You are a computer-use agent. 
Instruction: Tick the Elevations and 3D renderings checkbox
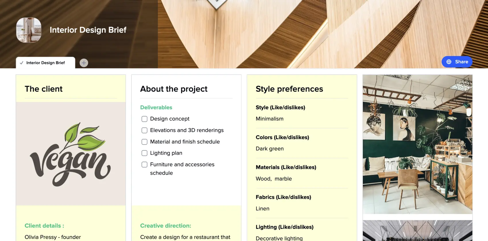144,130
